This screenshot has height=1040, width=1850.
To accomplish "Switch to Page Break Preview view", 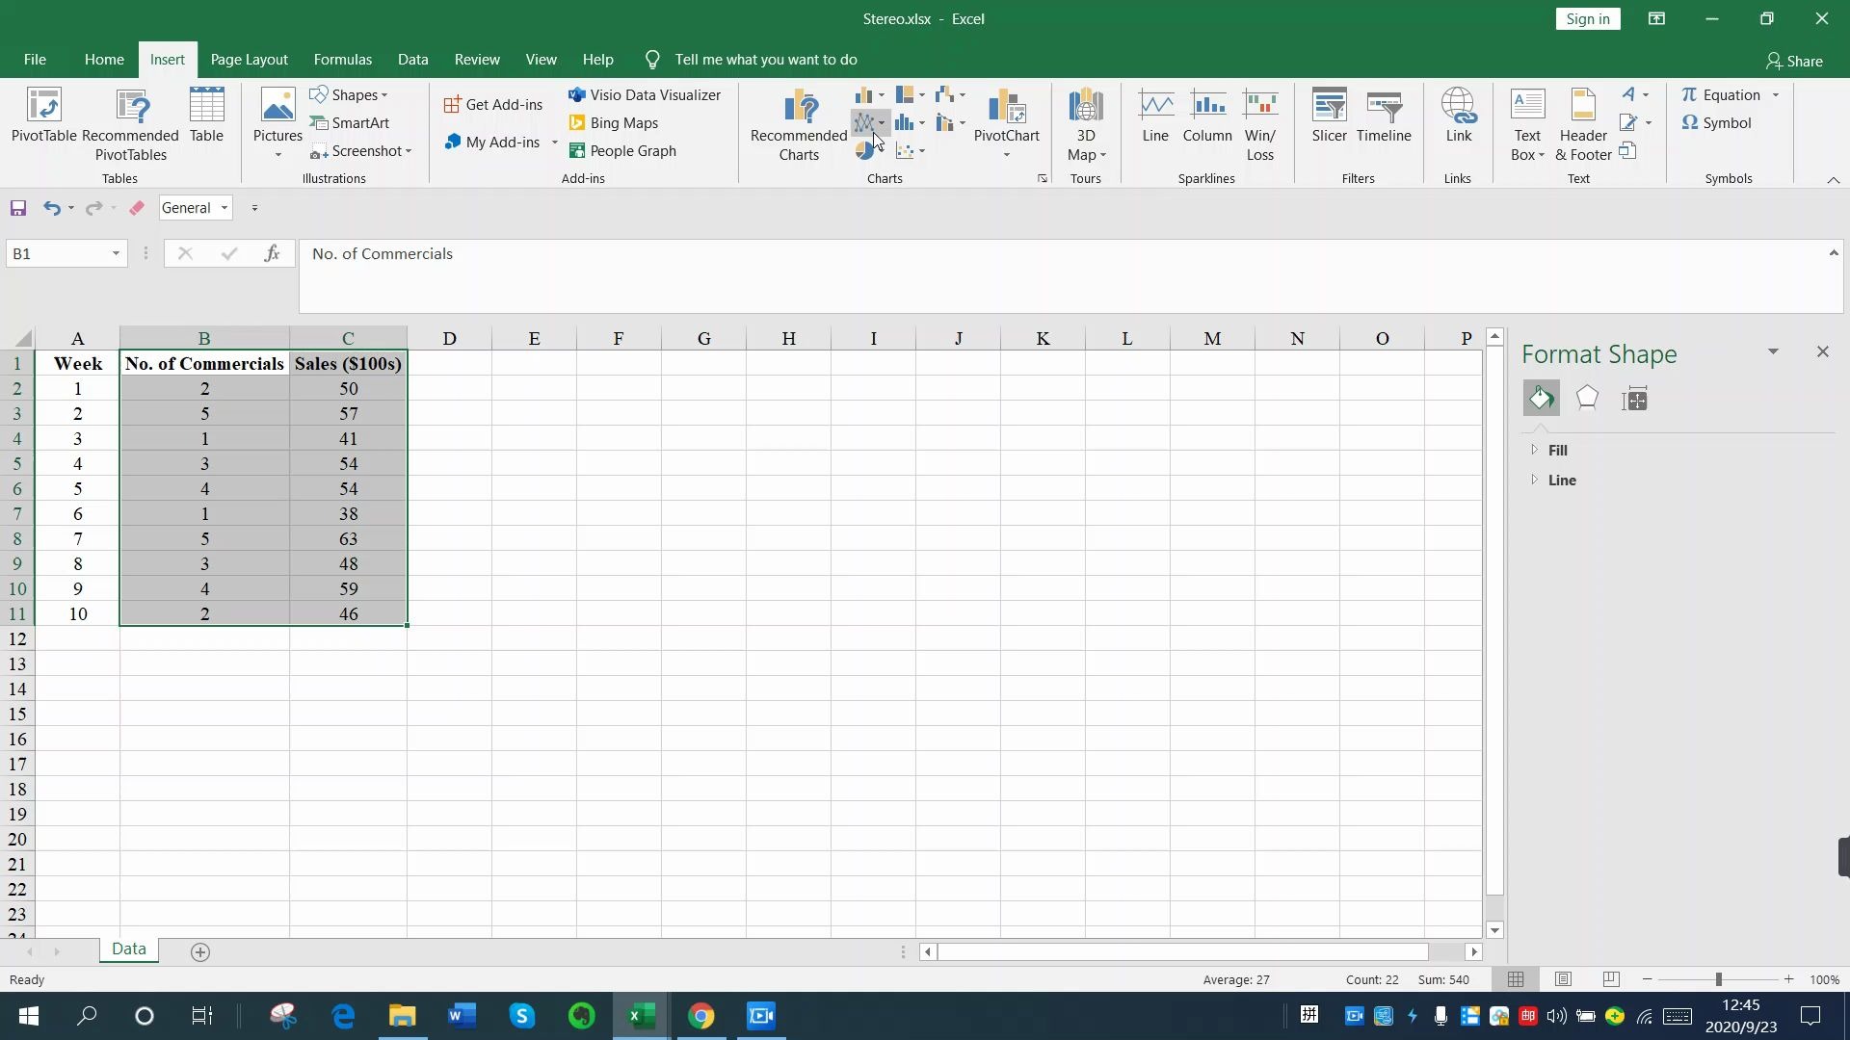I will (x=1611, y=979).
